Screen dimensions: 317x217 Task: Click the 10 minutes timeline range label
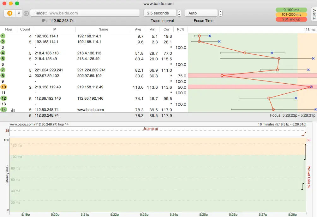click(282, 125)
